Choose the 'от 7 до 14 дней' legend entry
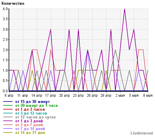The width and height of the screenshot is (155, 136). pos(30,129)
